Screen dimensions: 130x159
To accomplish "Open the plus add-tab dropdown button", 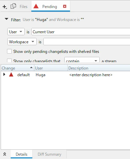I will pyautogui.click(x=5, y=7).
